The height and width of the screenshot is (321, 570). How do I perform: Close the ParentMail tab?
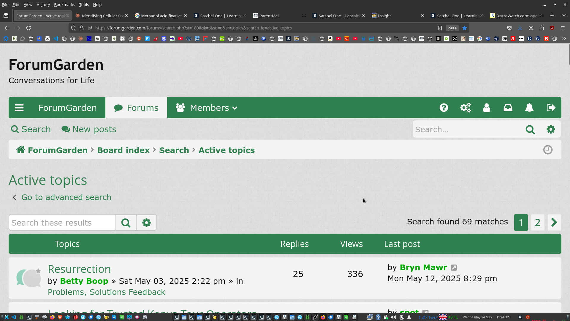[304, 15]
